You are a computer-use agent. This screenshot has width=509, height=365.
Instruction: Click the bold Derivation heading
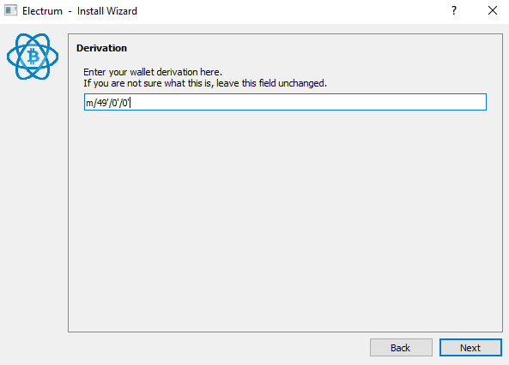(101, 48)
